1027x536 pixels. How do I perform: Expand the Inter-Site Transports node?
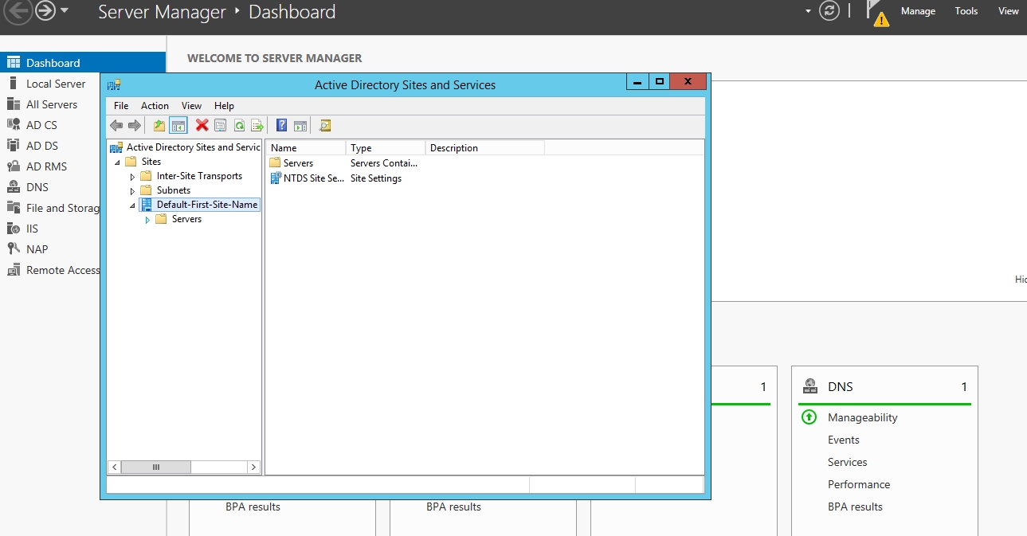(x=133, y=177)
